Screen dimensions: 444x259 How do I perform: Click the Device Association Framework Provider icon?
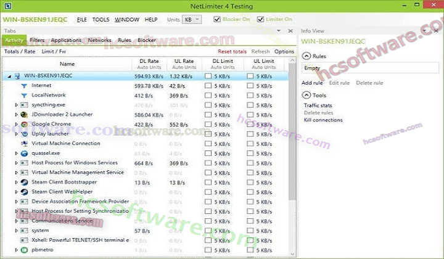click(24, 202)
